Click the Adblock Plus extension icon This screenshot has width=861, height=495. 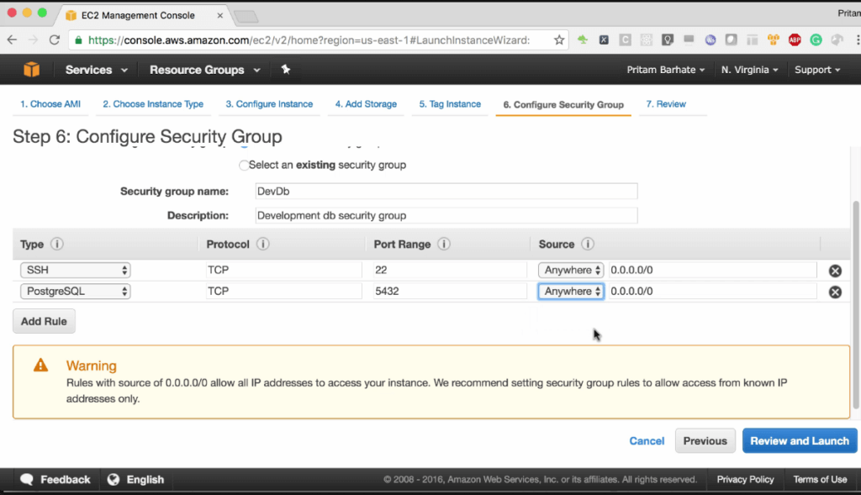pyautogui.click(x=794, y=39)
